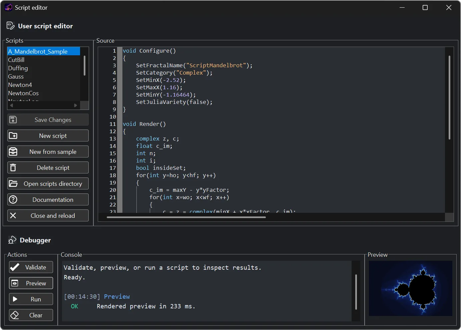Click the SetMinX(-2.52) line
Viewport: 461px width, 330px height.
click(x=161, y=80)
